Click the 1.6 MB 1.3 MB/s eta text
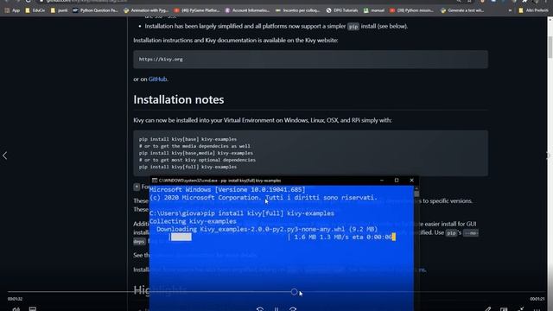Screen dimensions: 553x311 click(x=343, y=238)
